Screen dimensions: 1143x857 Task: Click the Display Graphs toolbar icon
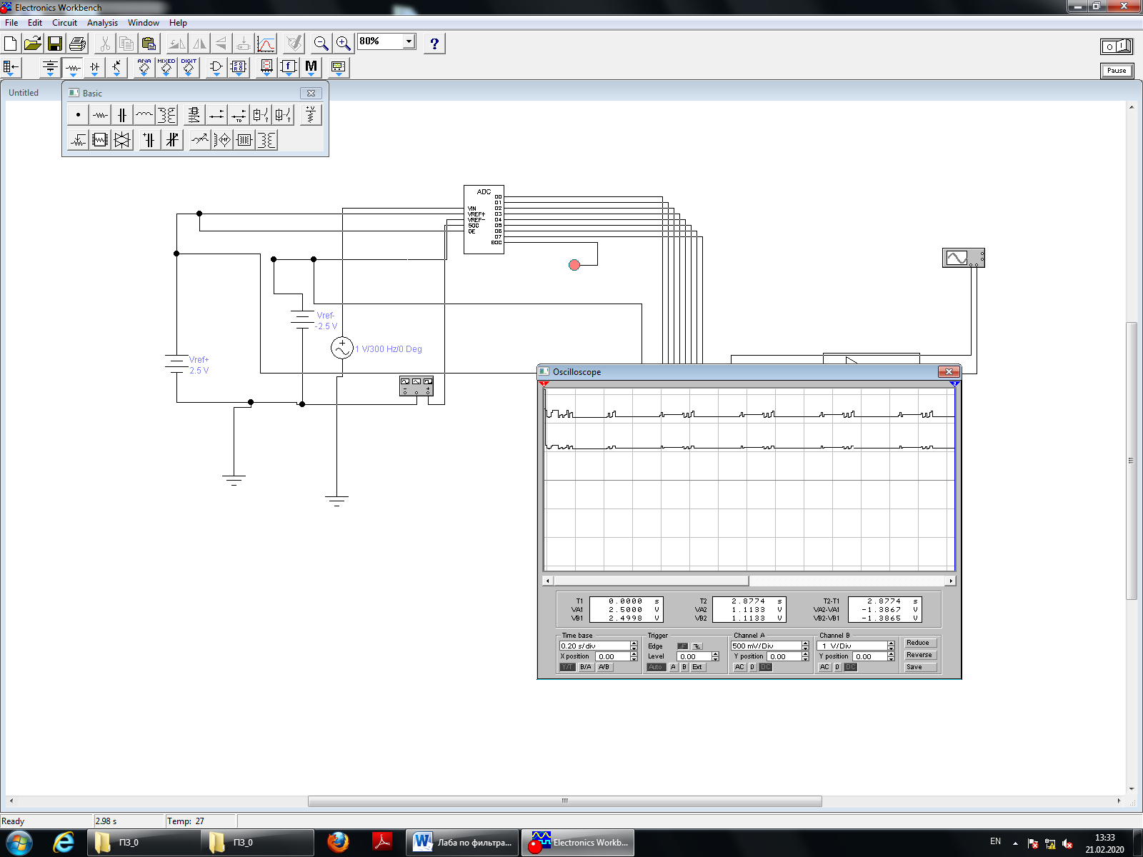point(266,44)
